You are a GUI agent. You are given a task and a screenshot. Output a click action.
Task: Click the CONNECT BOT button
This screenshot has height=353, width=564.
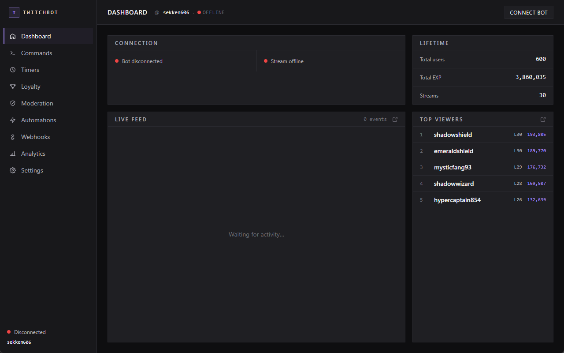pos(529,12)
